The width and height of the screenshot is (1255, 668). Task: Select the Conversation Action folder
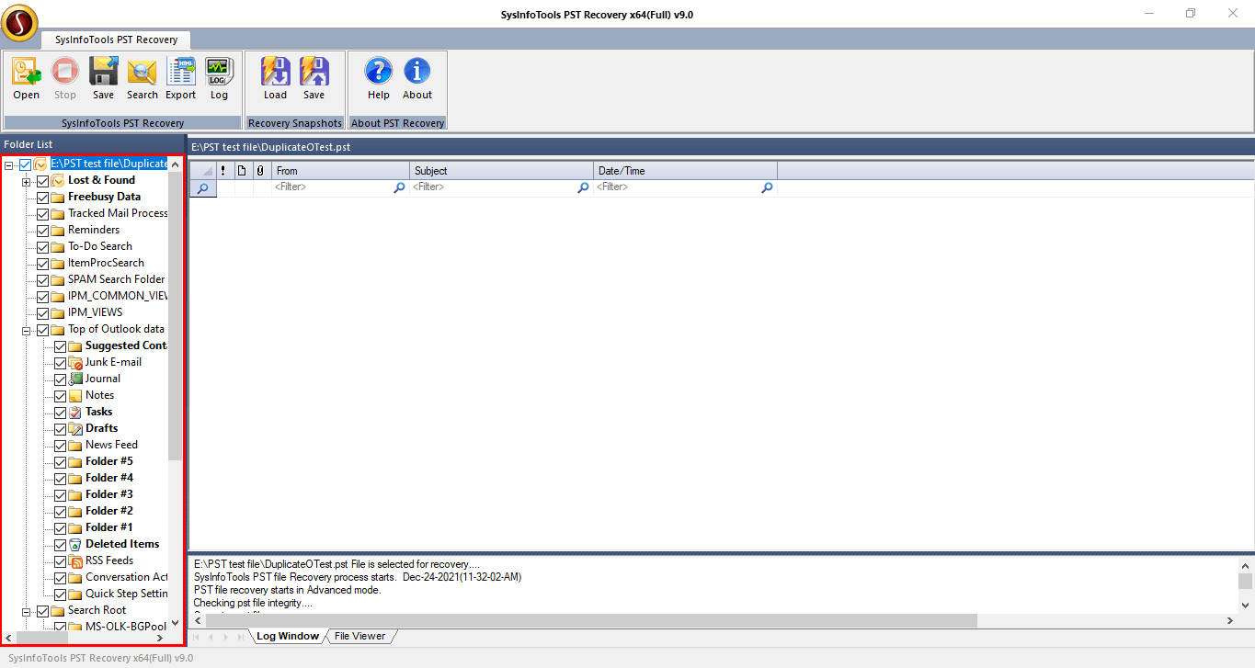tap(127, 577)
